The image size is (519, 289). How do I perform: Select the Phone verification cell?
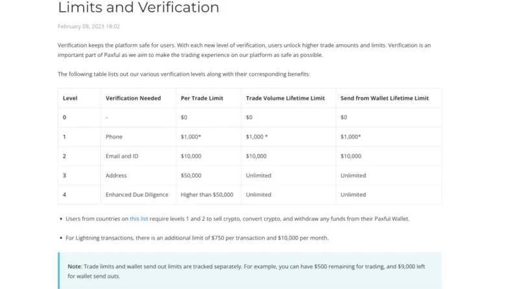[138, 136]
